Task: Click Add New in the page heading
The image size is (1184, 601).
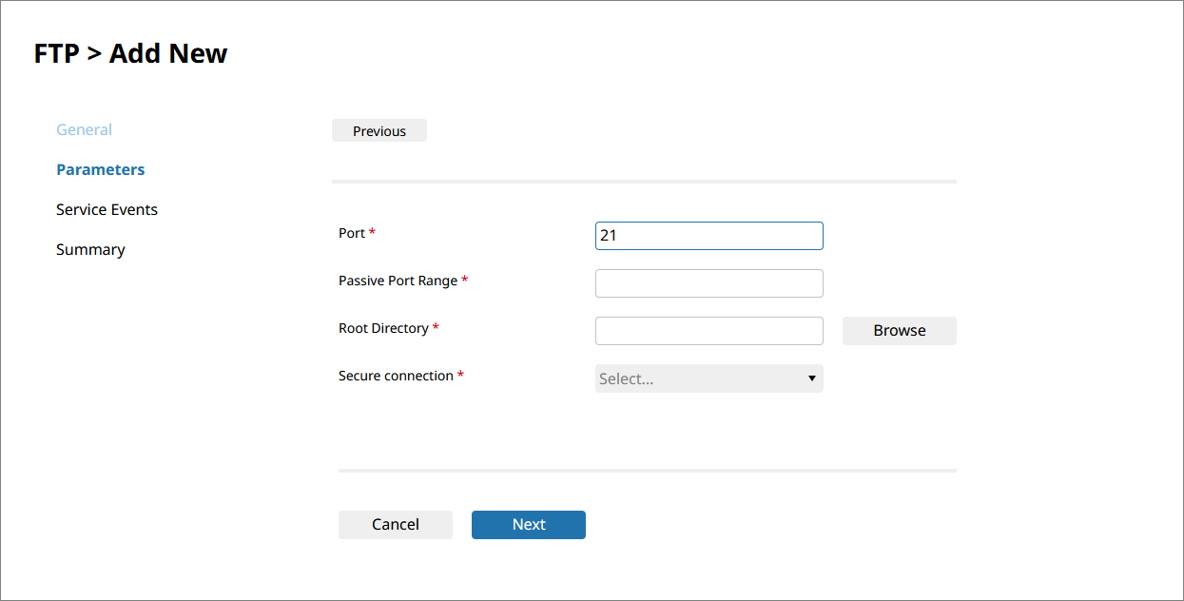Action: click(x=168, y=53)
